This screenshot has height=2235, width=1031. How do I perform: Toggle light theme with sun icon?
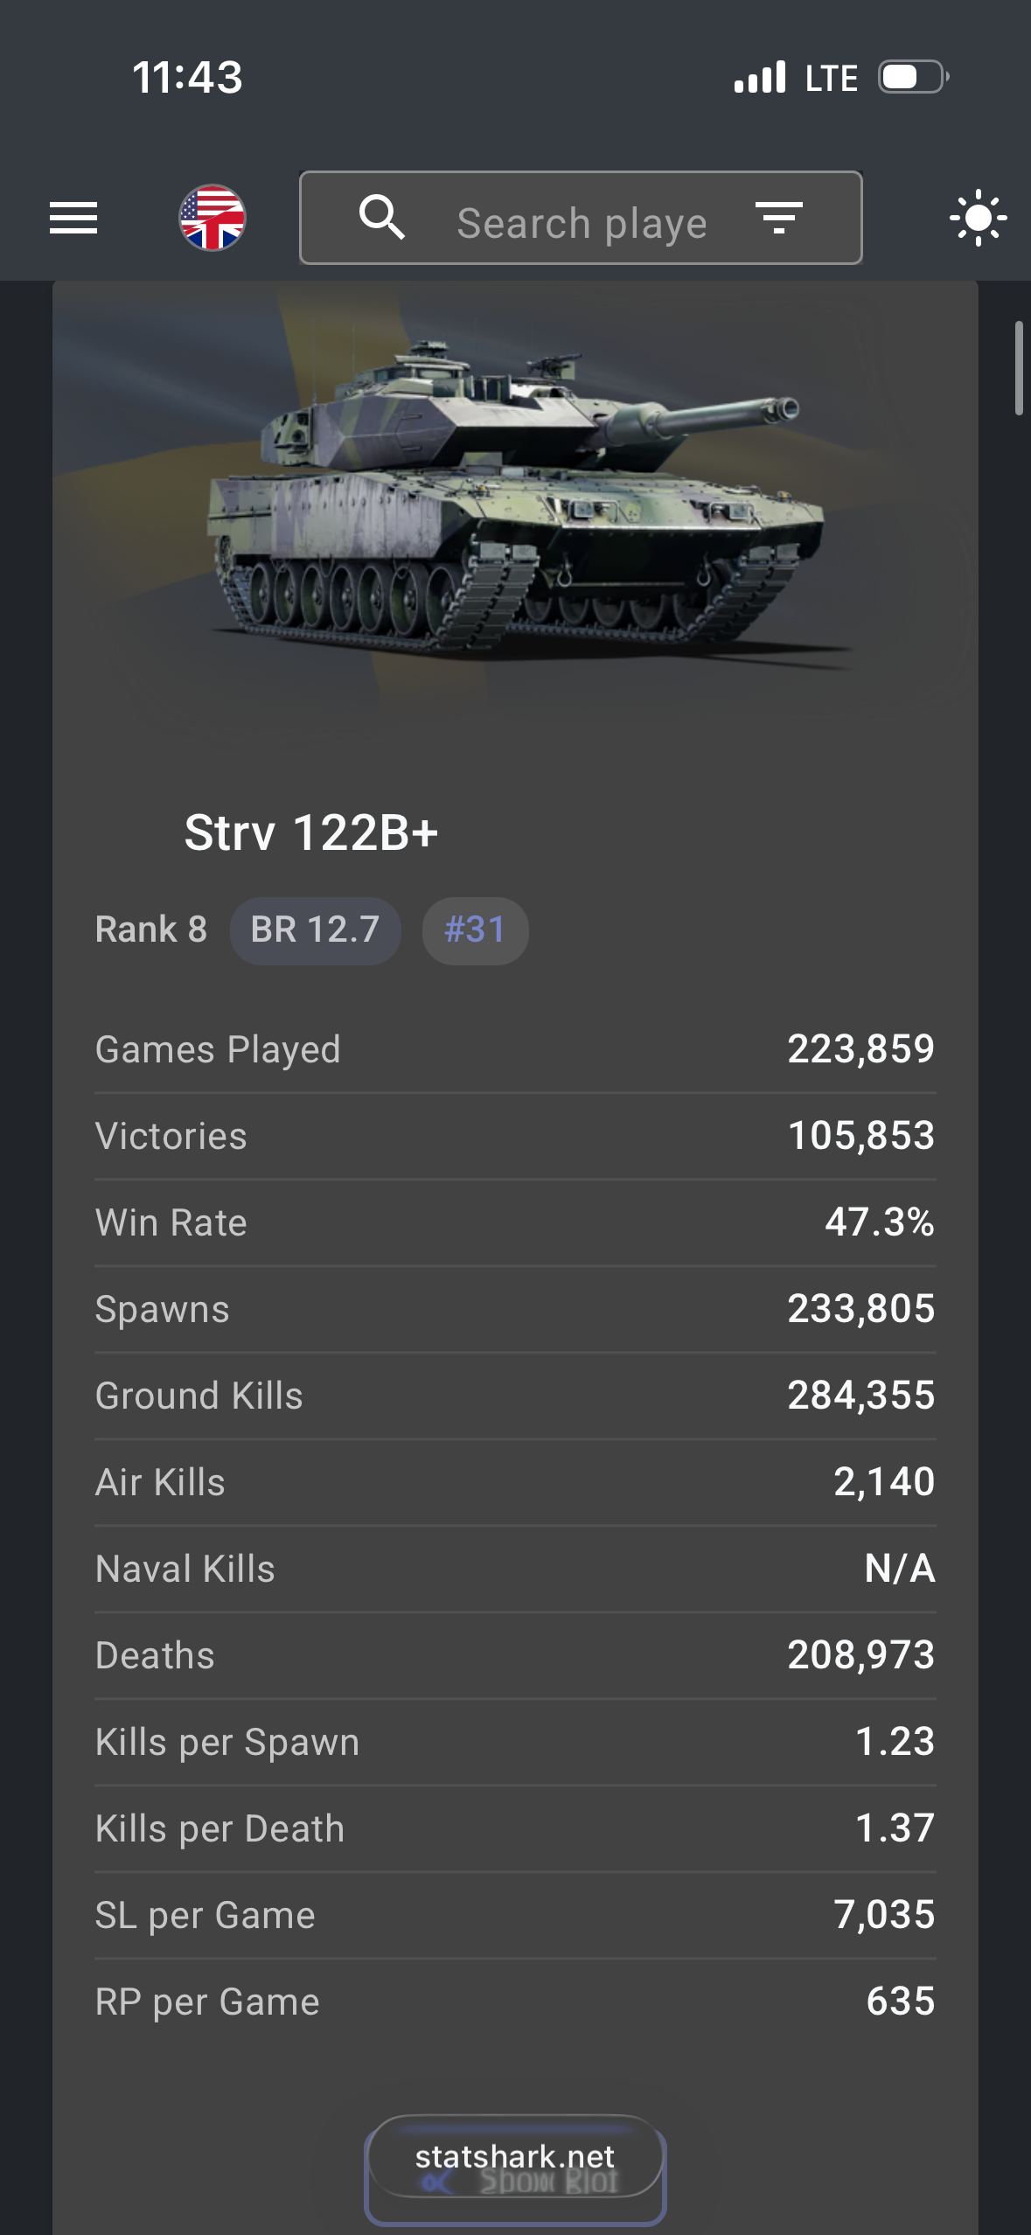click(978, 218)
